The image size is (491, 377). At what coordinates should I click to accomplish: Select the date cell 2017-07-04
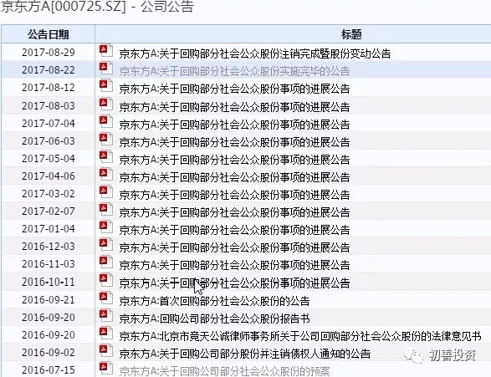49,123
